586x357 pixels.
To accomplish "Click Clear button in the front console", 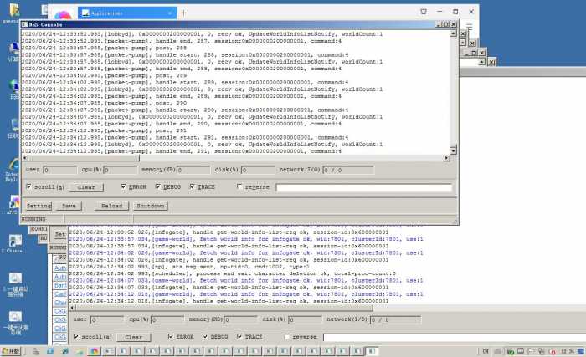I will click(x=86, y=187).
